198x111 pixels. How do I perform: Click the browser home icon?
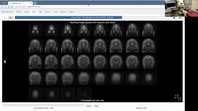(x=12, y=7)
